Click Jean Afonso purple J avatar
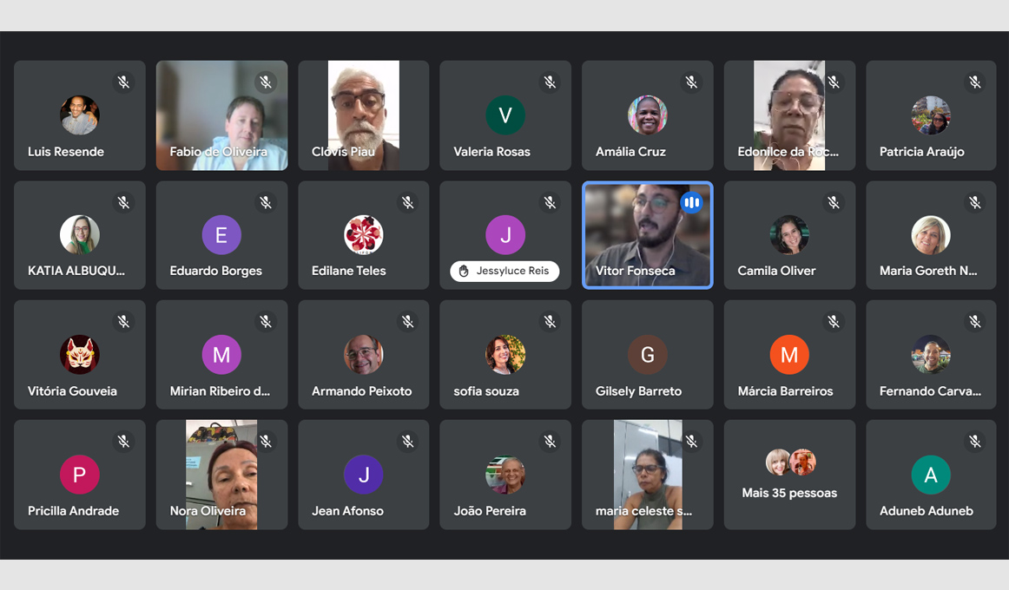This screenshot has height=590, width=1009. tap(364, 475)
